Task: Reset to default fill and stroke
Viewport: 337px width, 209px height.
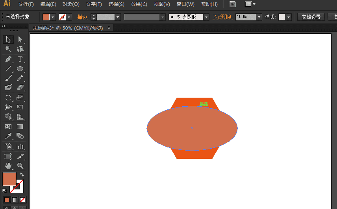Action: [x=4, y=191]
